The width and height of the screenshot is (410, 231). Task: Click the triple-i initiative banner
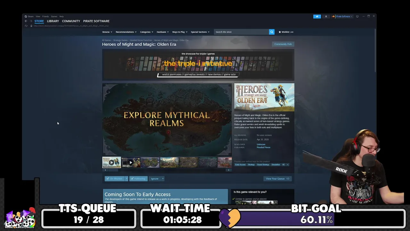coord(198,64)
